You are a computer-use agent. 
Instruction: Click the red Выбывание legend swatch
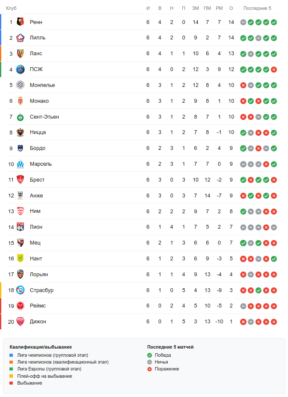click(12, 383)
